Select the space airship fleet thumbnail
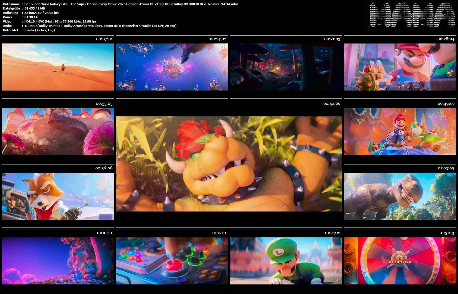 (172, 67)
